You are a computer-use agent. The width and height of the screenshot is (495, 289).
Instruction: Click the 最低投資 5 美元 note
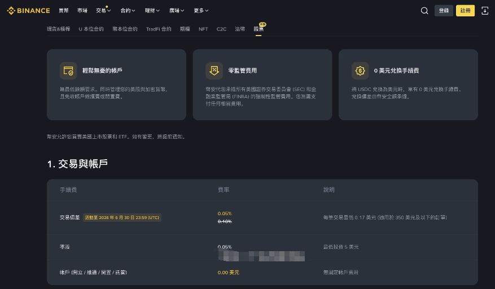pyautogui.click(x=340, y=247)
